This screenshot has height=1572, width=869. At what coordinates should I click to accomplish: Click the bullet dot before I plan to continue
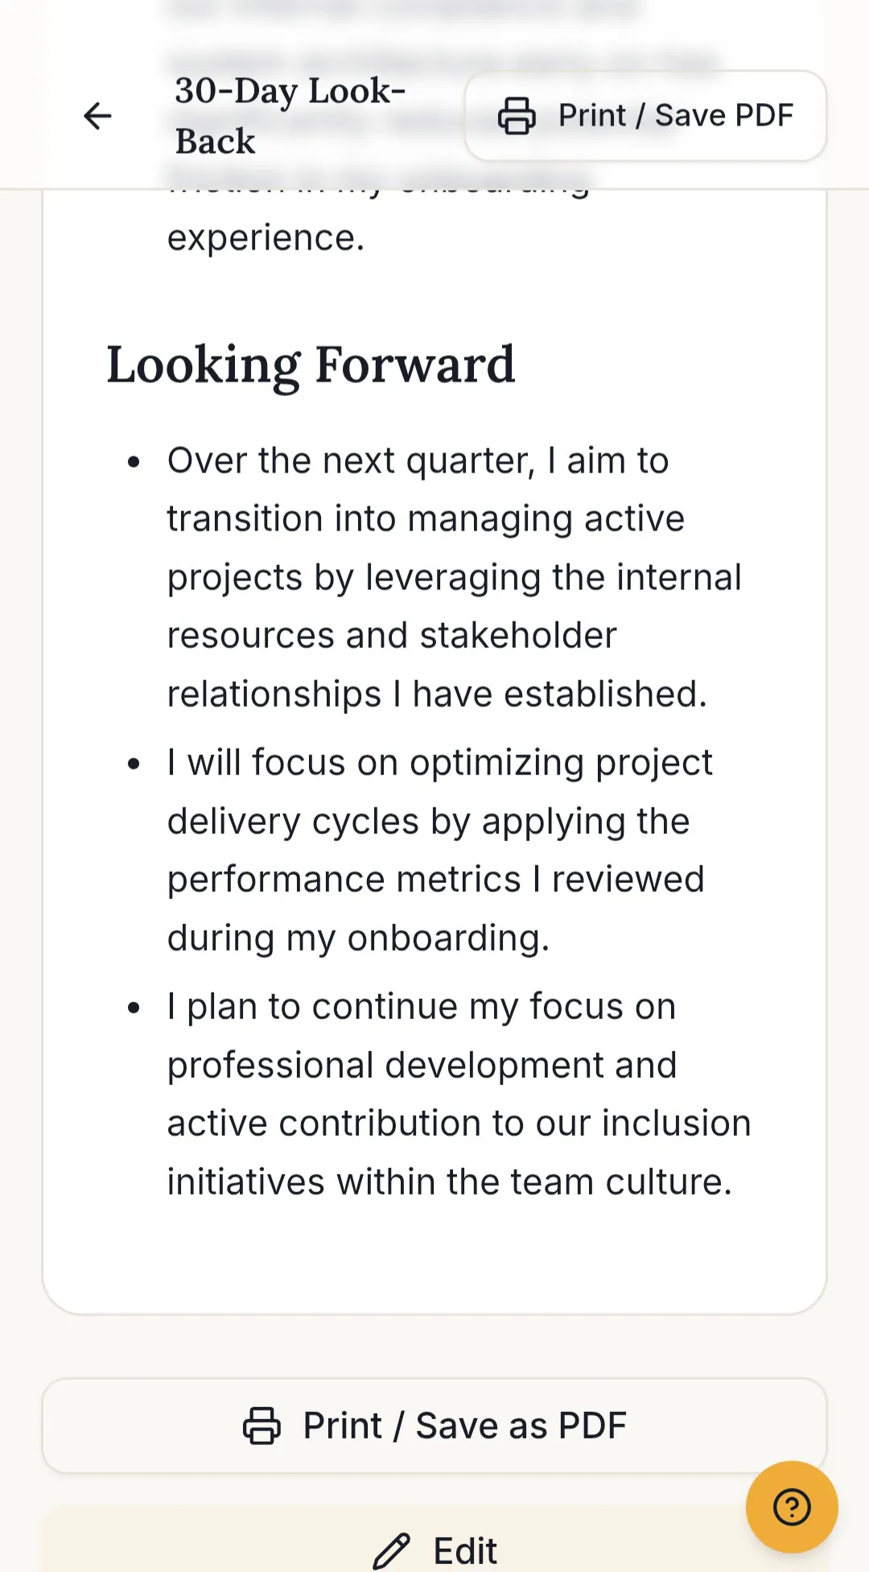(x=134, y=1008)
